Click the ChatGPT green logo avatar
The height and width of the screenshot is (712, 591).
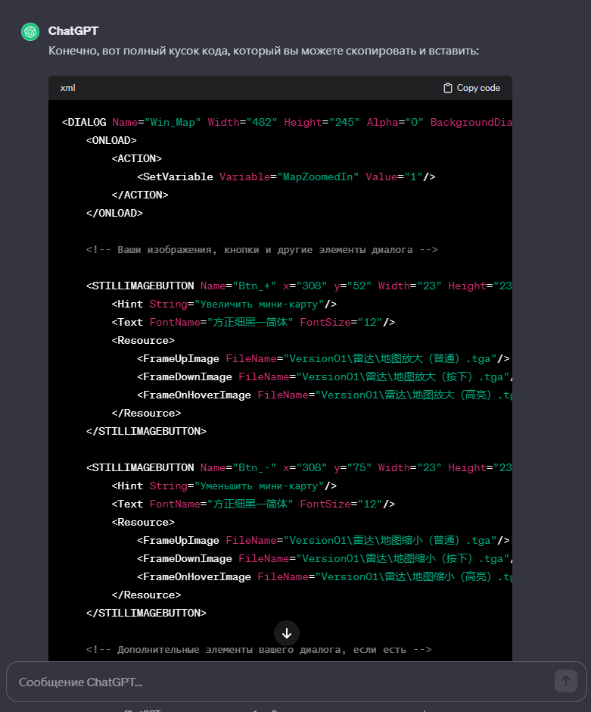tap(30, 32)
